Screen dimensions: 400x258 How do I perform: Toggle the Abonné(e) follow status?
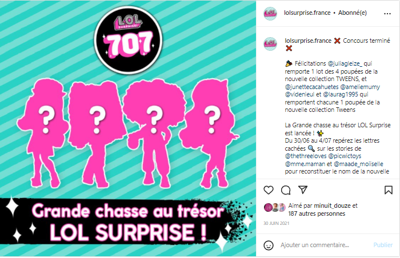tap(353, 13)
